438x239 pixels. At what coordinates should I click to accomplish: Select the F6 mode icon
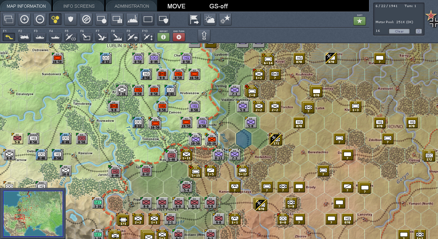click(86, 37)
